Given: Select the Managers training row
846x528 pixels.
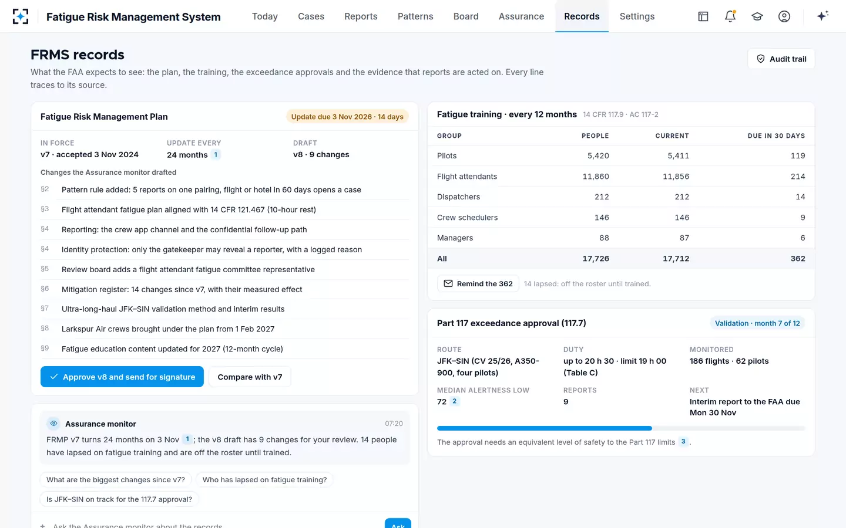Looking at the screenshot, I should pos(621,238).
